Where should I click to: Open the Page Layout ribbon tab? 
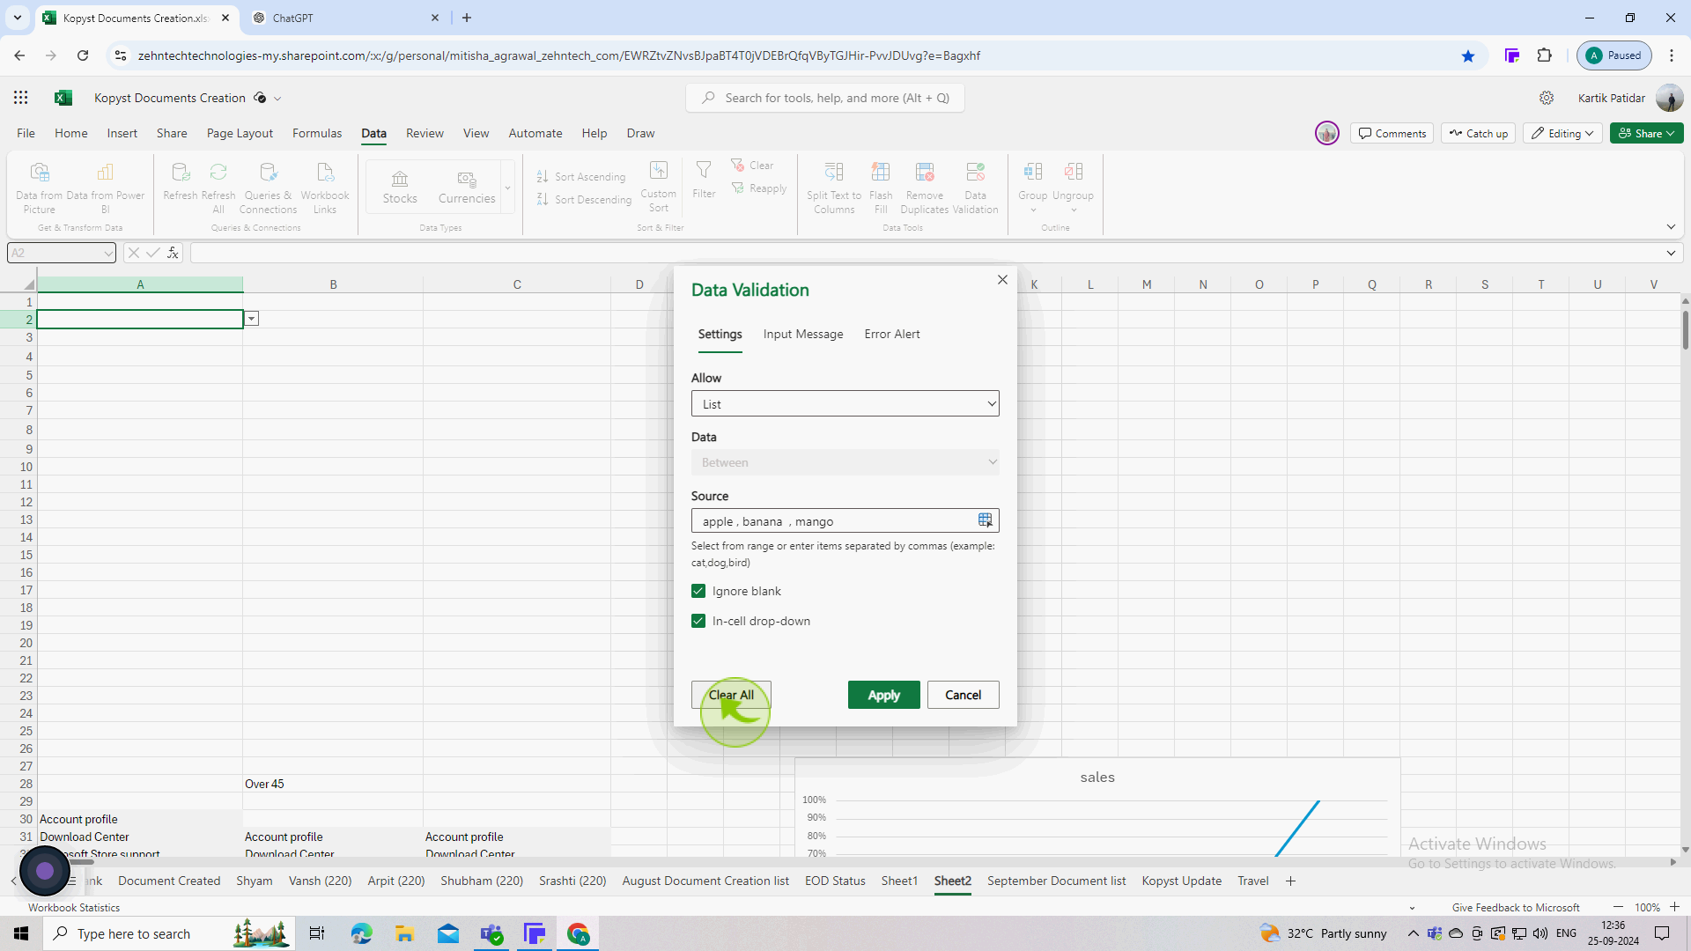tap(240, 133)
